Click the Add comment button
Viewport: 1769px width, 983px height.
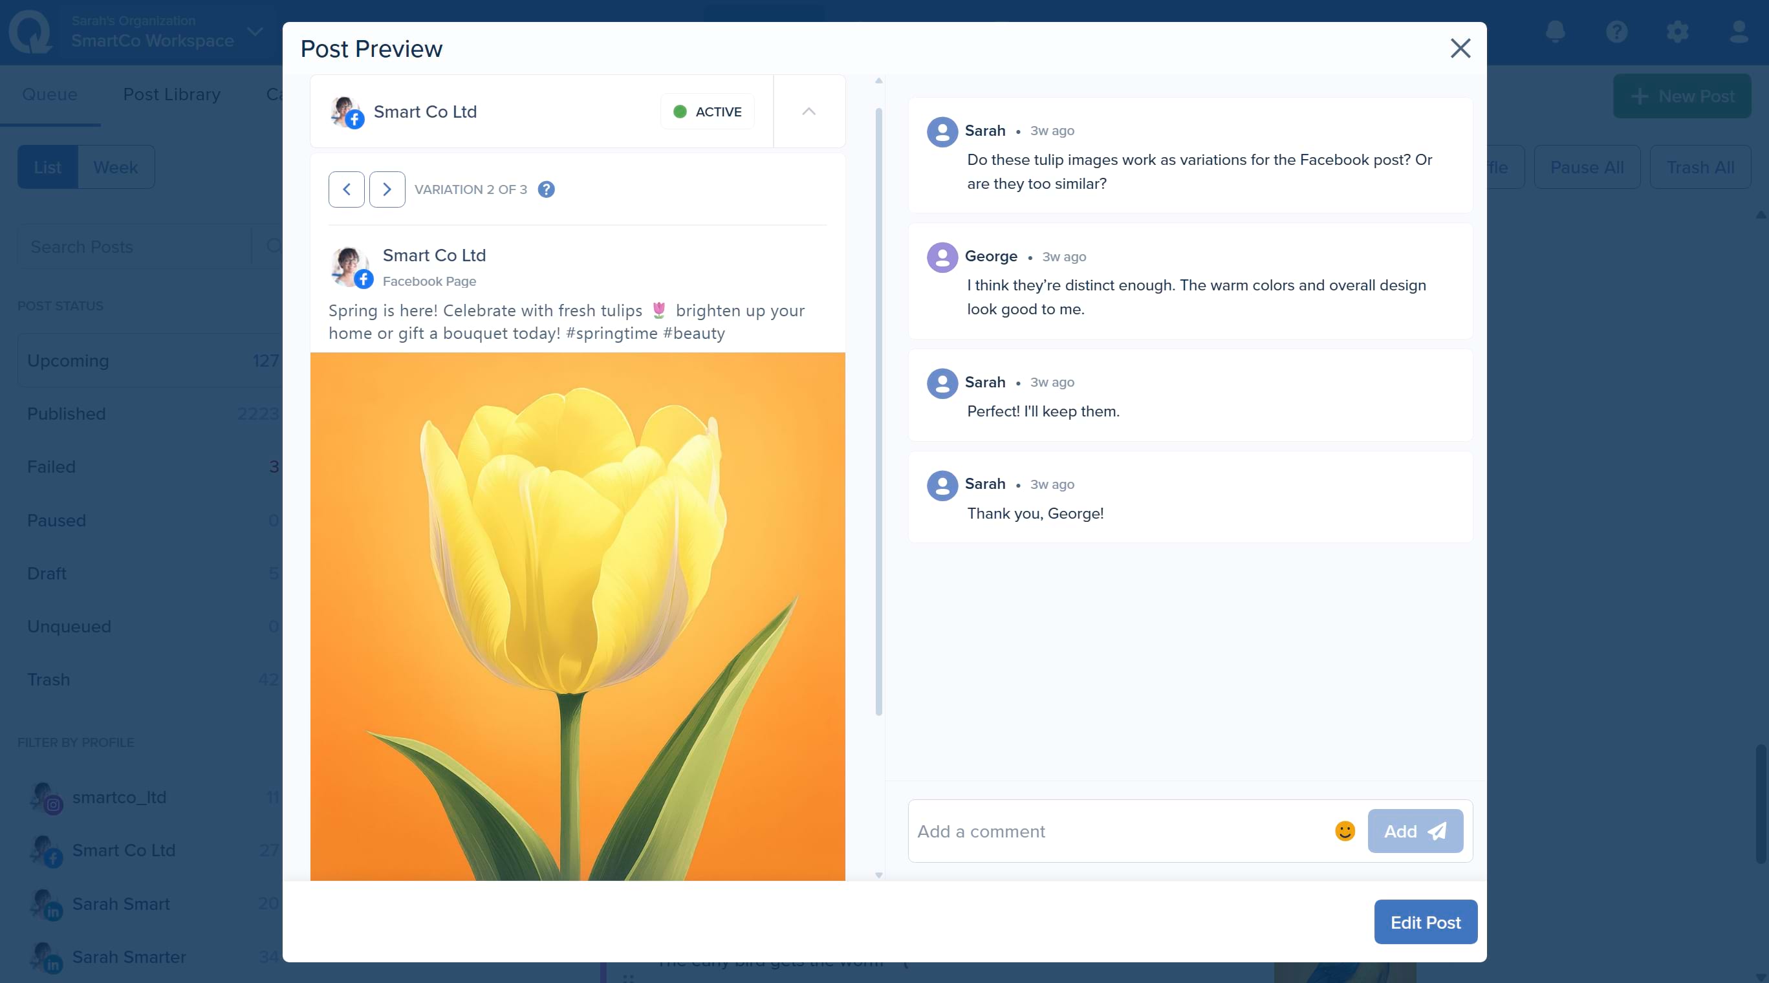(1415, 831)
